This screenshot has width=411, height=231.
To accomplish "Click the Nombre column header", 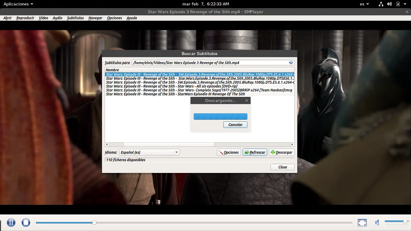I will [x=199, y=70].
